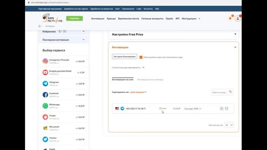The image size is (267, 150).
Task: Open the Контакты link in top bar
Action: click(x=148, y=9)
